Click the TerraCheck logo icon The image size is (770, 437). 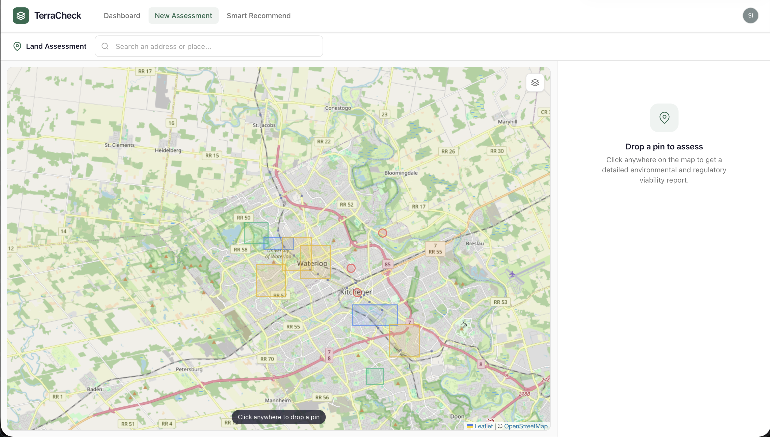tap(21, 16)
